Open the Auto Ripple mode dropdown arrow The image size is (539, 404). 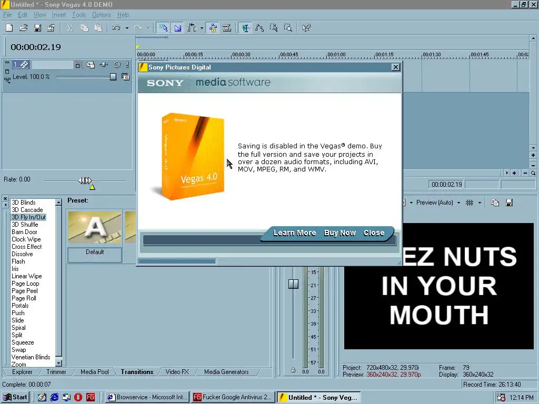202,28
